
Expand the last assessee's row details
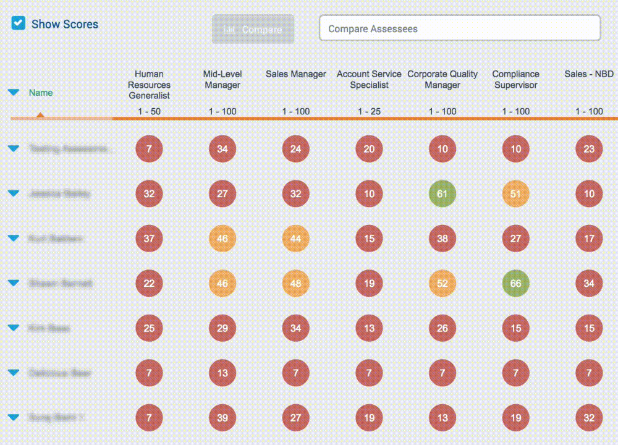tap(13, 418)
